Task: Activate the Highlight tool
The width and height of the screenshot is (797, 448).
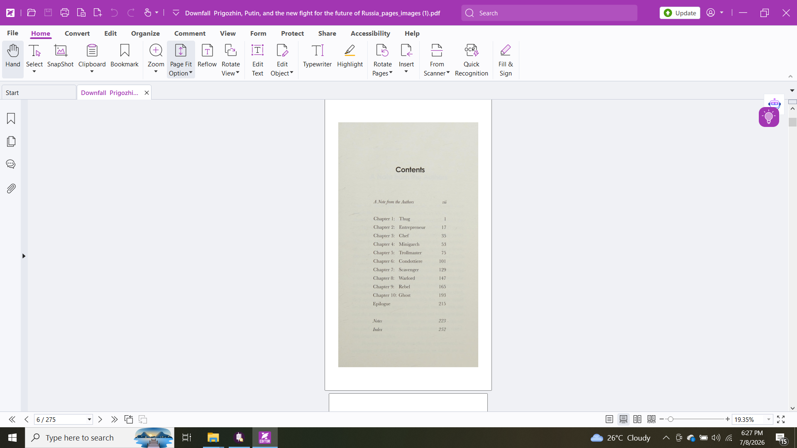Action: pyautogui.click(x=350, y=56)
